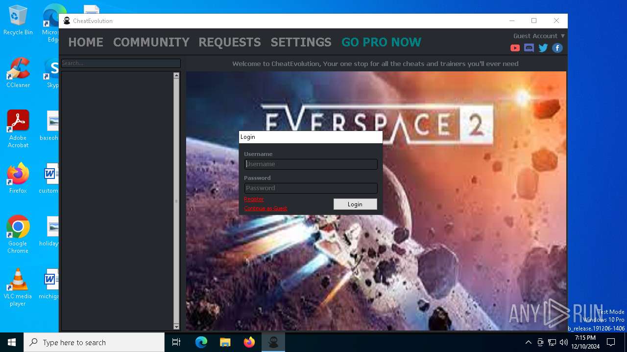Open the CCleaner desktop shortcut

18,73
